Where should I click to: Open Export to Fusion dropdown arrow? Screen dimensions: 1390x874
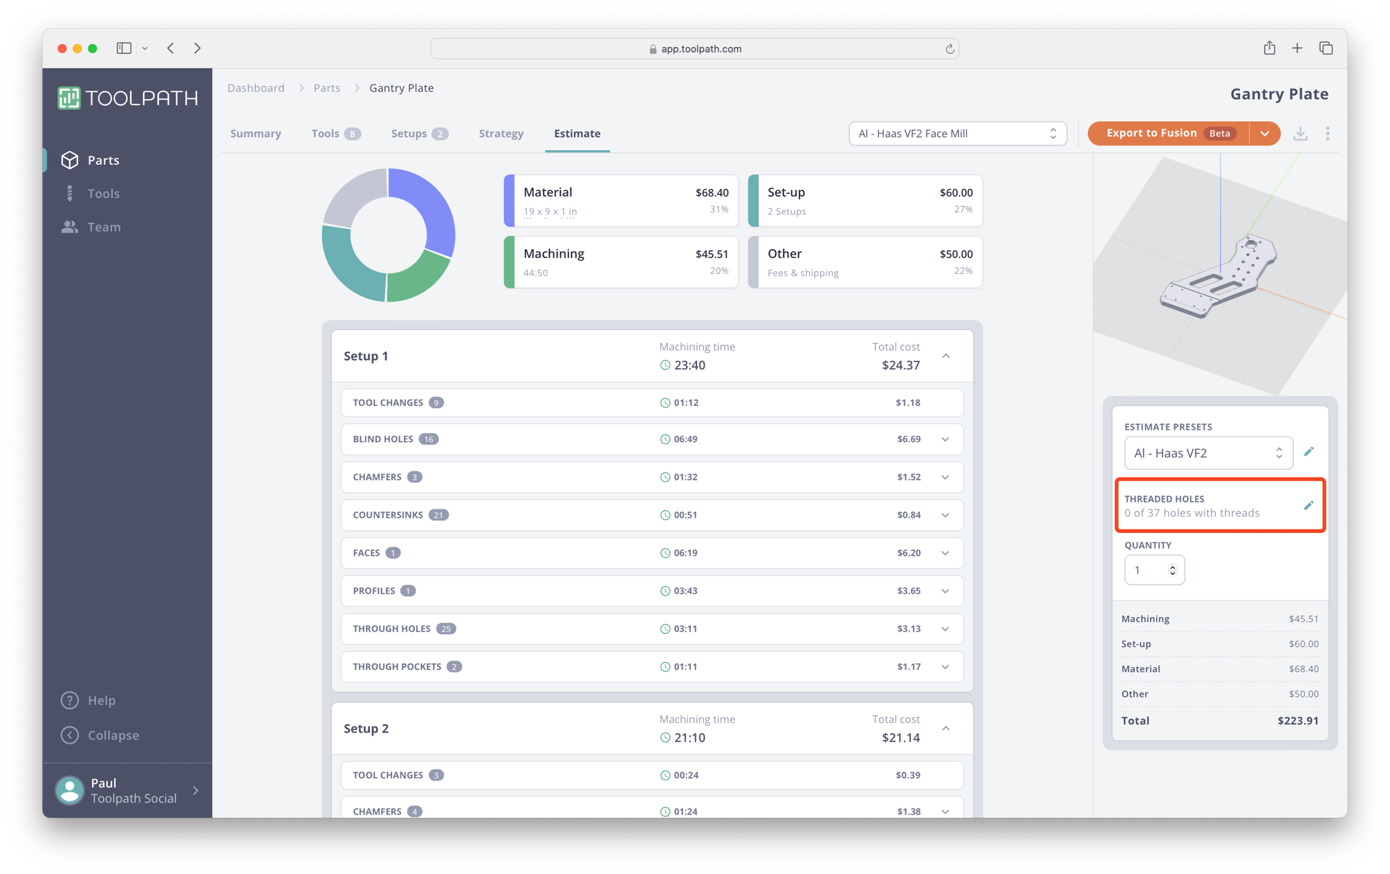1265,134
